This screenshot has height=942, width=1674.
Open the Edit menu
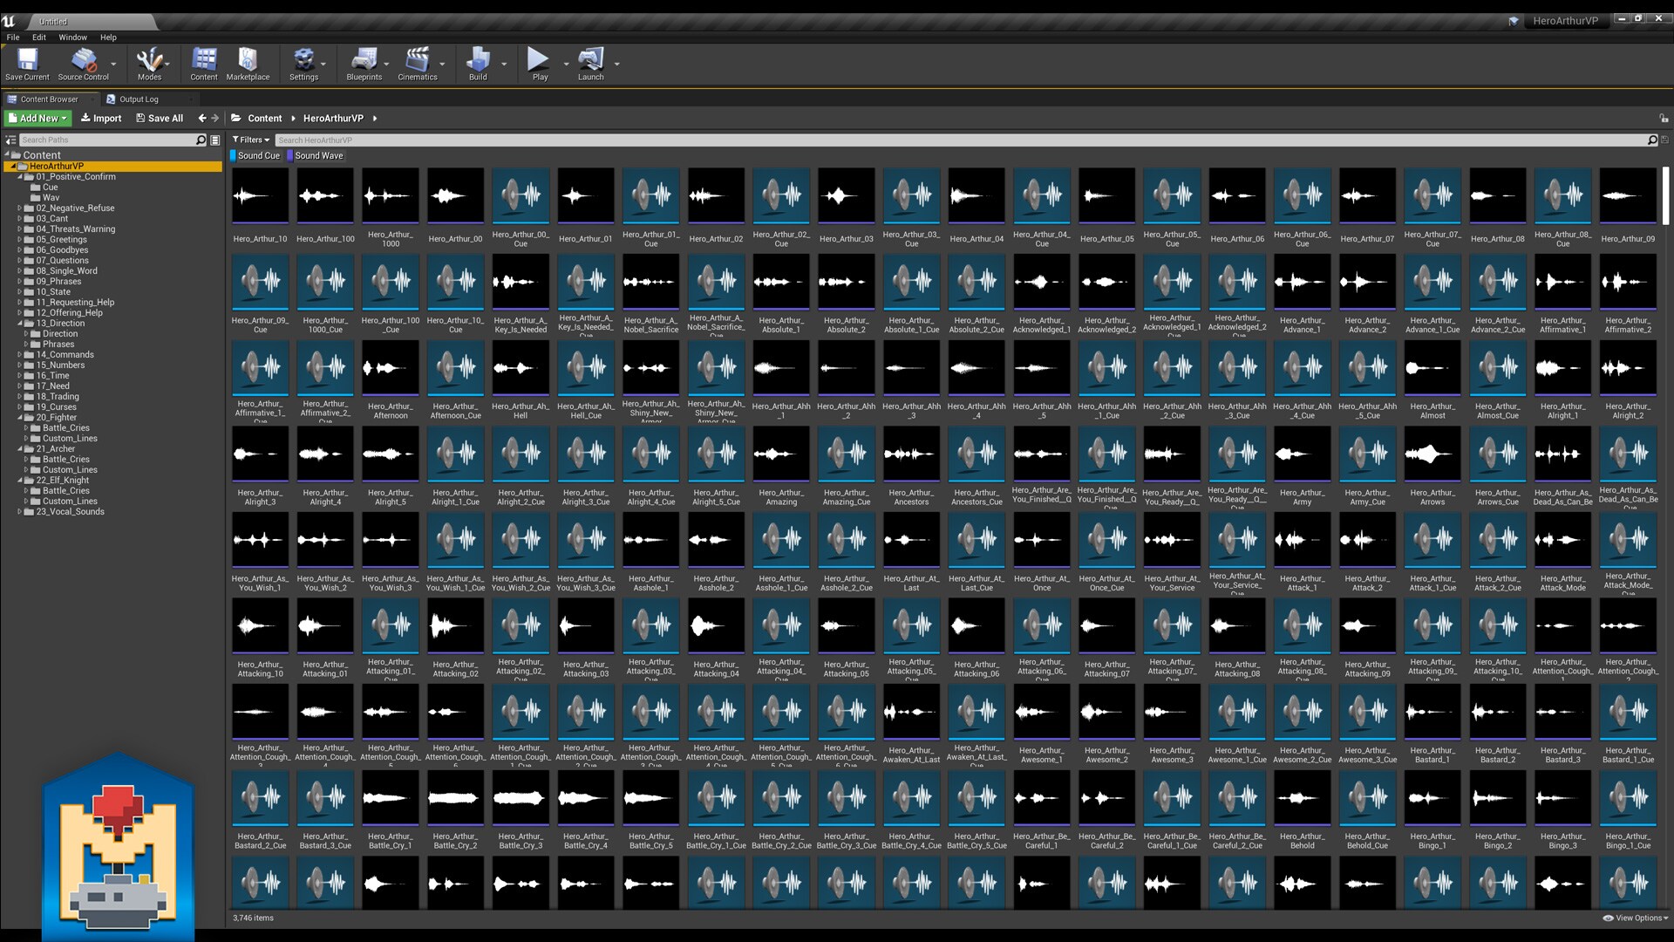(x=39, y=38)
